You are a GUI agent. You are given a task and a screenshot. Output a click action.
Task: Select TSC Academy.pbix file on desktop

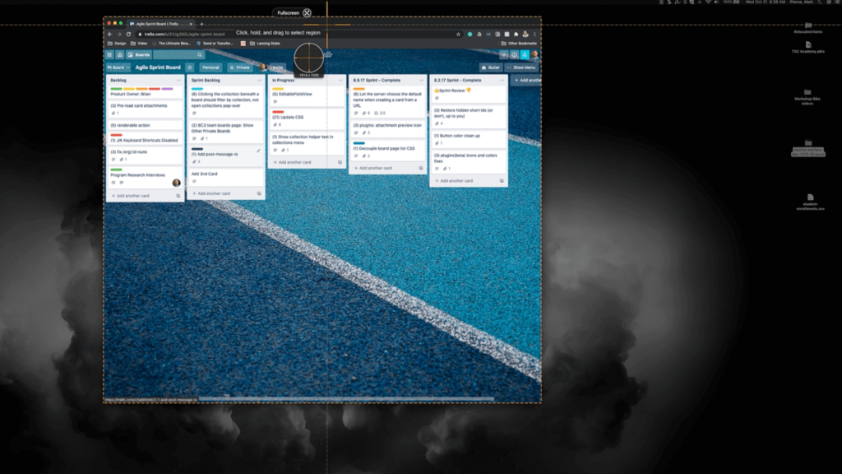[808, 47]
